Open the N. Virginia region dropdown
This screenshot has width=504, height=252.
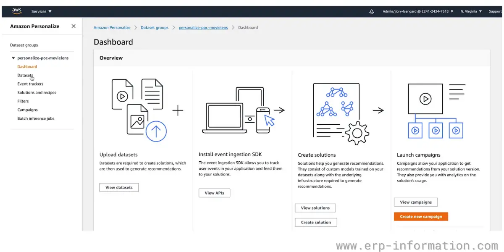[471, 12]
